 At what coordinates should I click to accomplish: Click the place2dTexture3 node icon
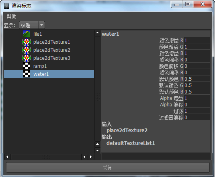pyautogui.click(x=27, y=58)
